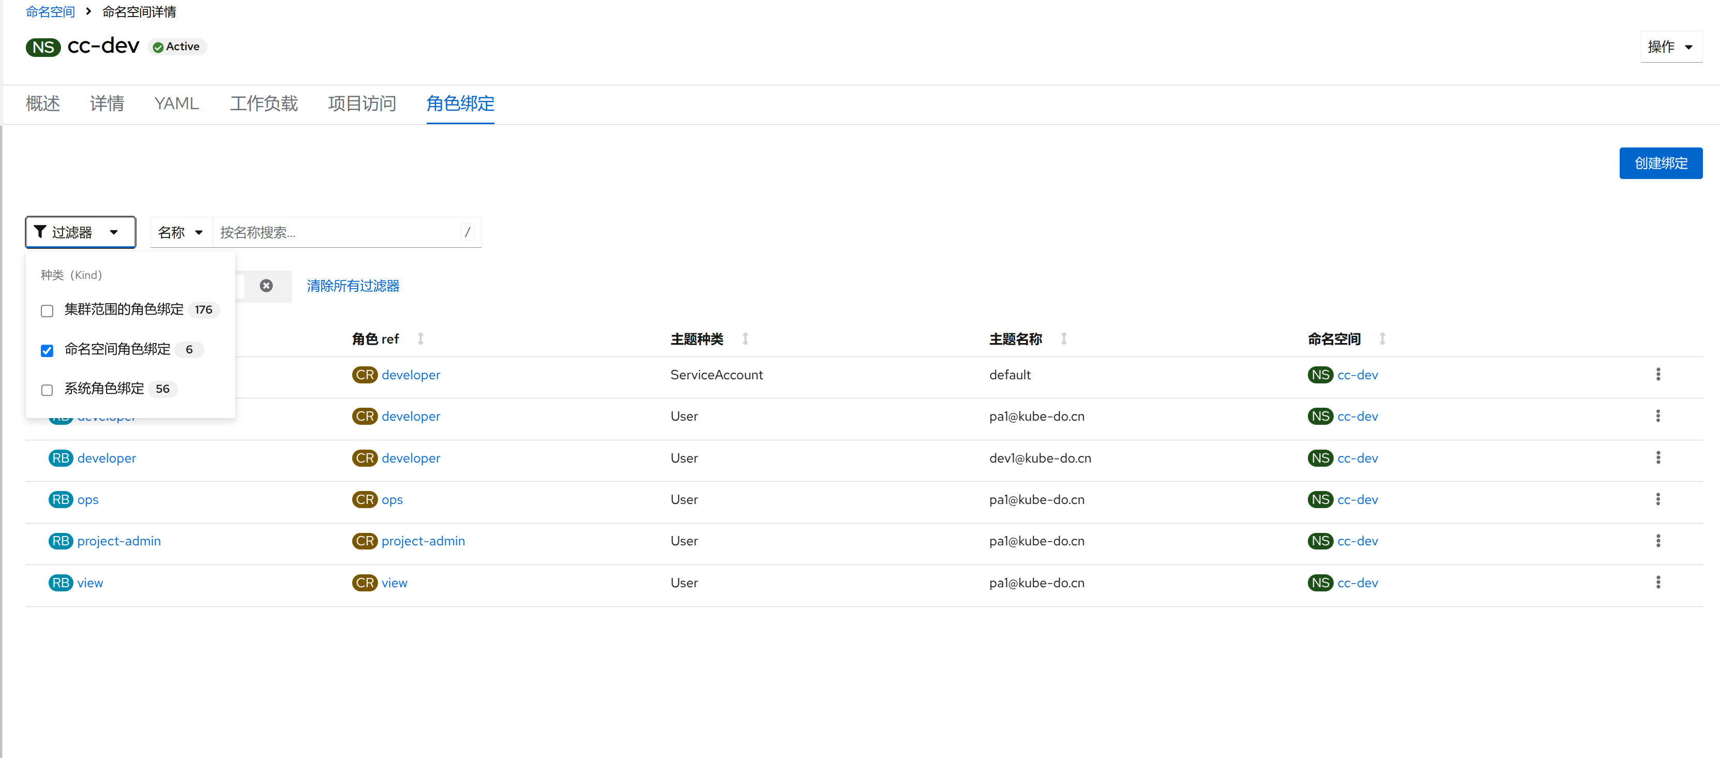This screenshot has width=1720, height=758.
Task: Open kebab menu for the view binding row
Action: tap(1657, 583)
